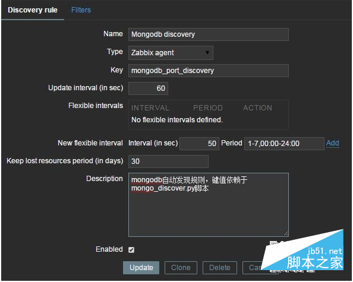Click the INTERVAL column header
The width and height of the screenshot is (353, 282).
tap(150, 108)
